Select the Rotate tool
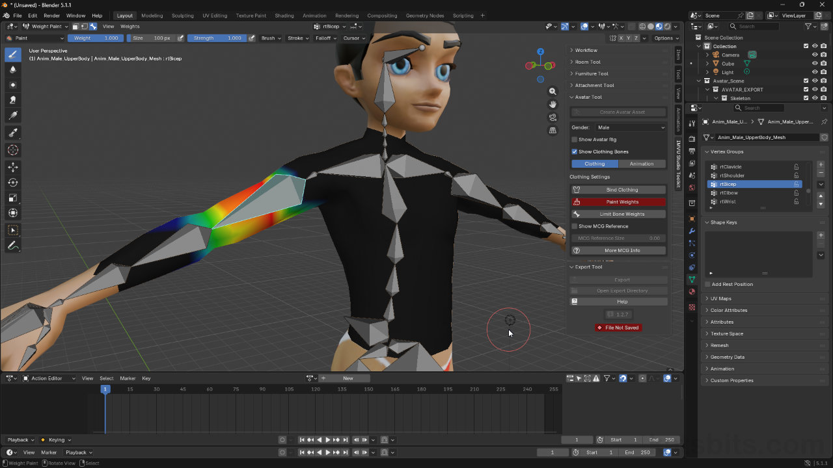The height and width of the screenshot is (468, 833). tap(13, 183)
